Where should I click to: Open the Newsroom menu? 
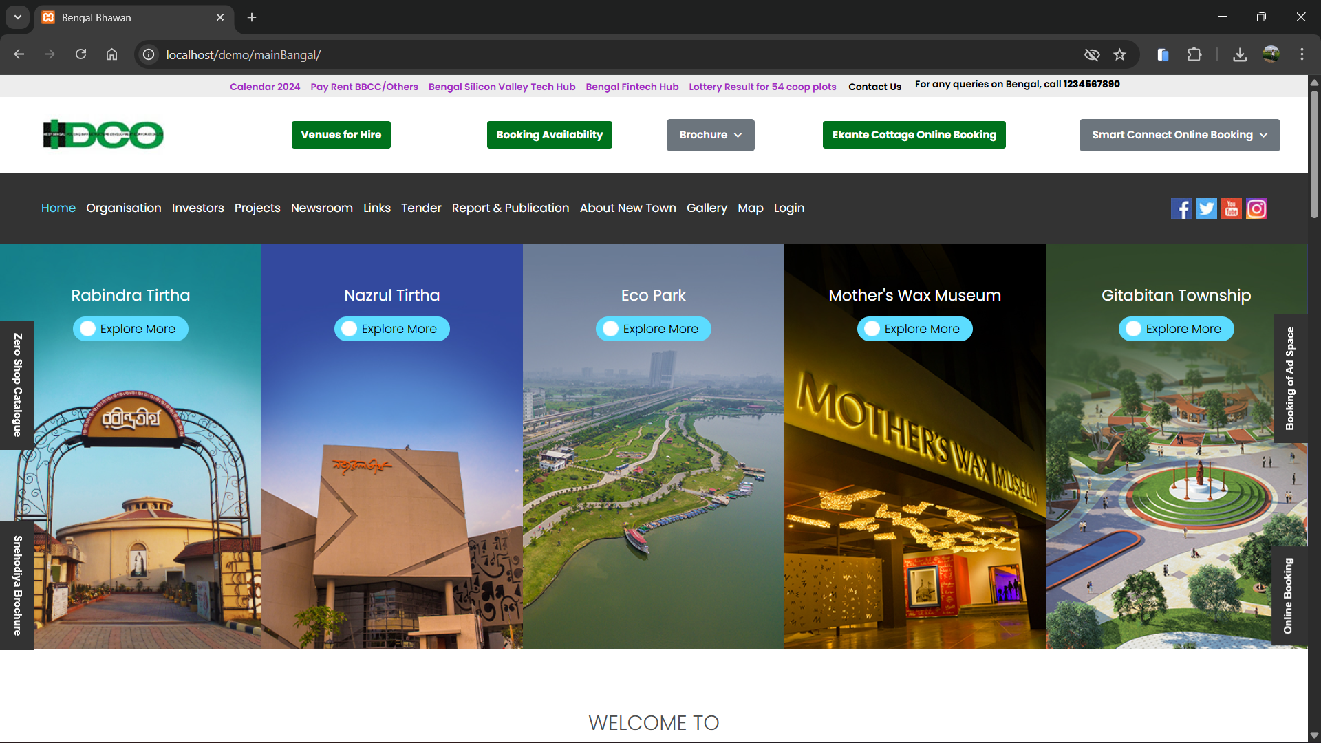(x=321, y=208)
